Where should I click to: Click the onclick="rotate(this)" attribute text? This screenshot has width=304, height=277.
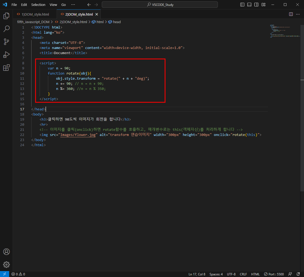coord(236,135)
